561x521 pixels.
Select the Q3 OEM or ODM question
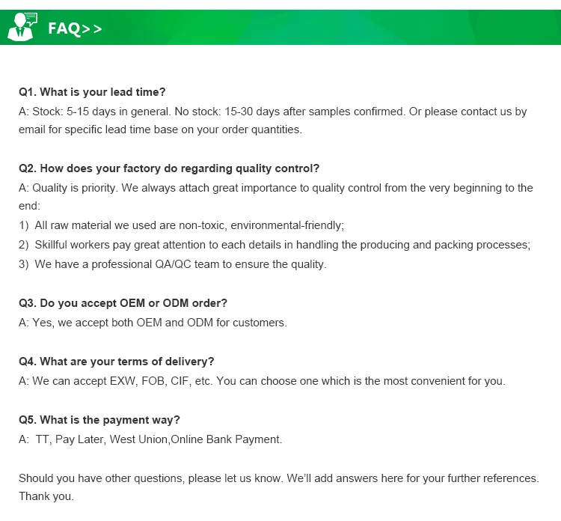123,303
